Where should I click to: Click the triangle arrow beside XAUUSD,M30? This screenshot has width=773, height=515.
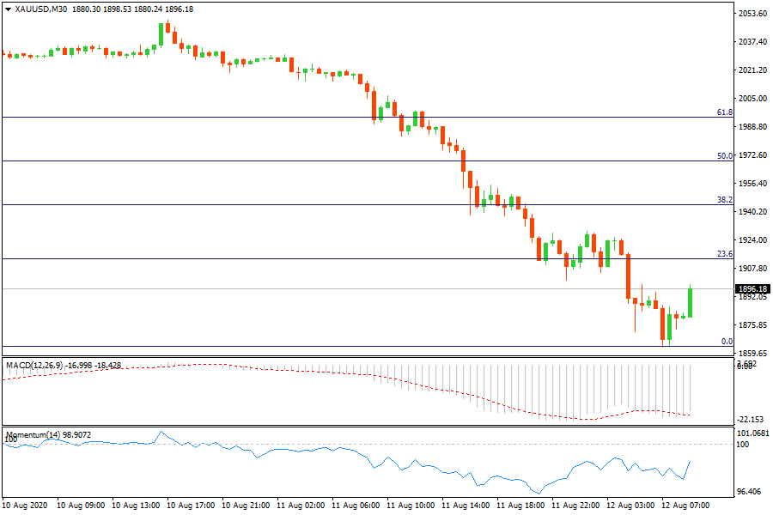click(x=9, y=9)
